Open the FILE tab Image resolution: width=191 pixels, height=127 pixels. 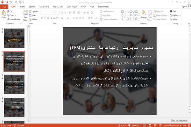tap(4, 7)
